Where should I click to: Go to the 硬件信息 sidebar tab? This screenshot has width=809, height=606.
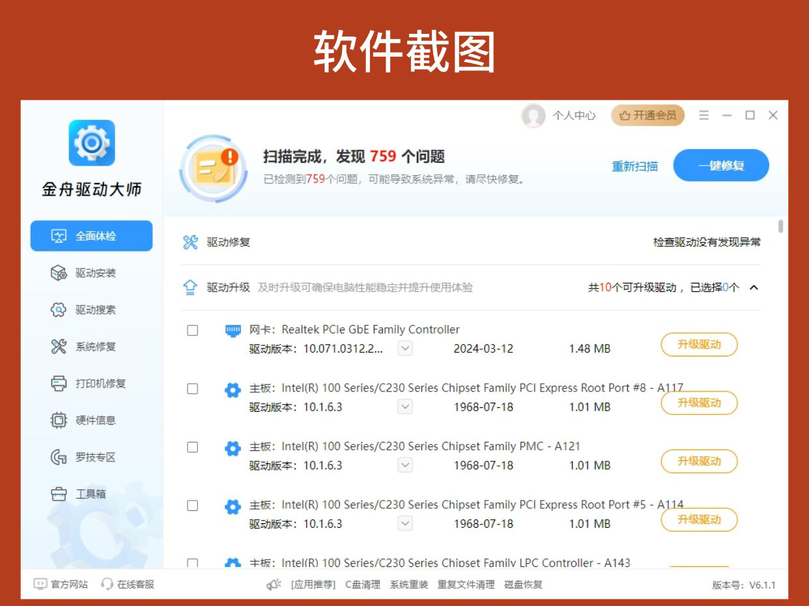[91, 420]
